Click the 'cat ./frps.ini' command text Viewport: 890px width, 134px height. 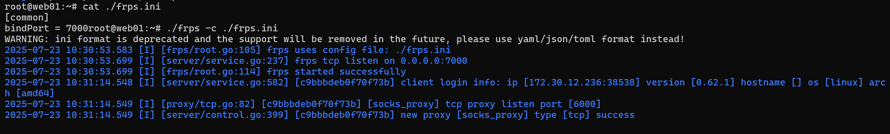coord(122,6)
